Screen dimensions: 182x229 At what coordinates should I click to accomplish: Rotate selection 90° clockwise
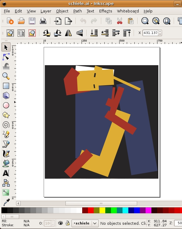[x=58, y=33]
